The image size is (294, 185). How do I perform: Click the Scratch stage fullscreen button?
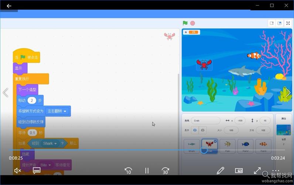point(288,23)
